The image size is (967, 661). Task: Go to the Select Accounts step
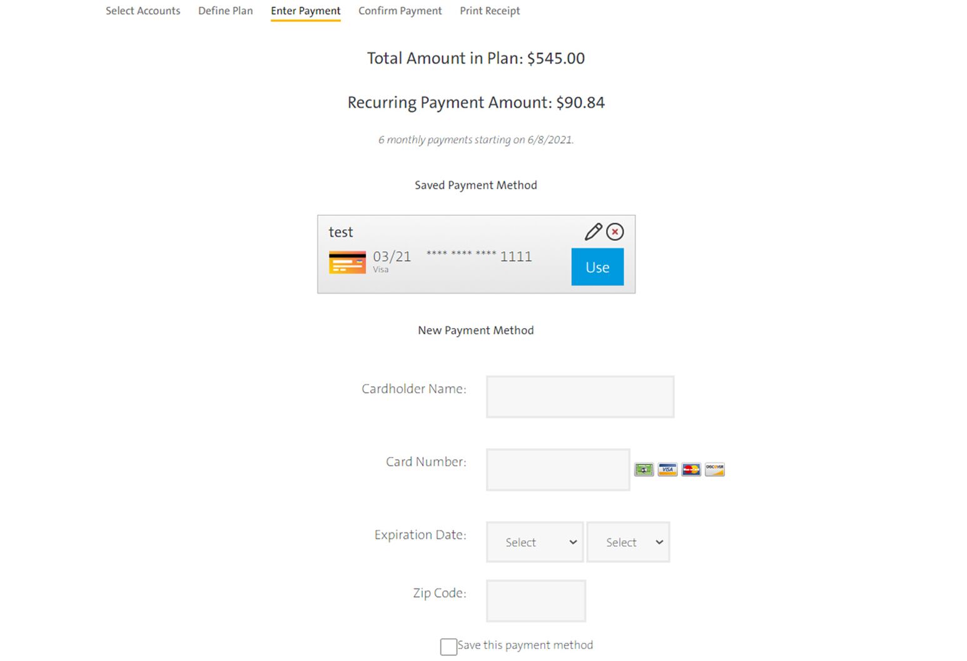[143, 11]
